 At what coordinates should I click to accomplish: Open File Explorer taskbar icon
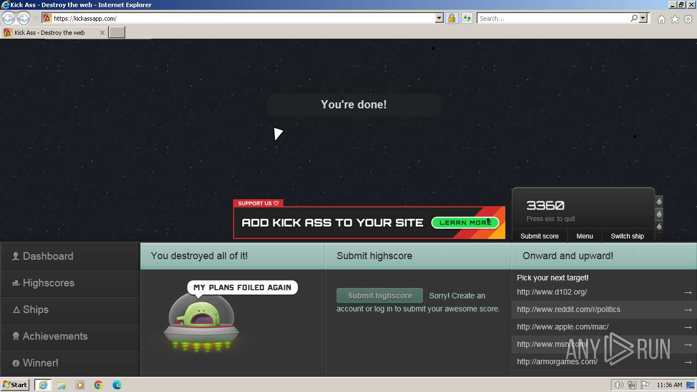tap(62, 384)
